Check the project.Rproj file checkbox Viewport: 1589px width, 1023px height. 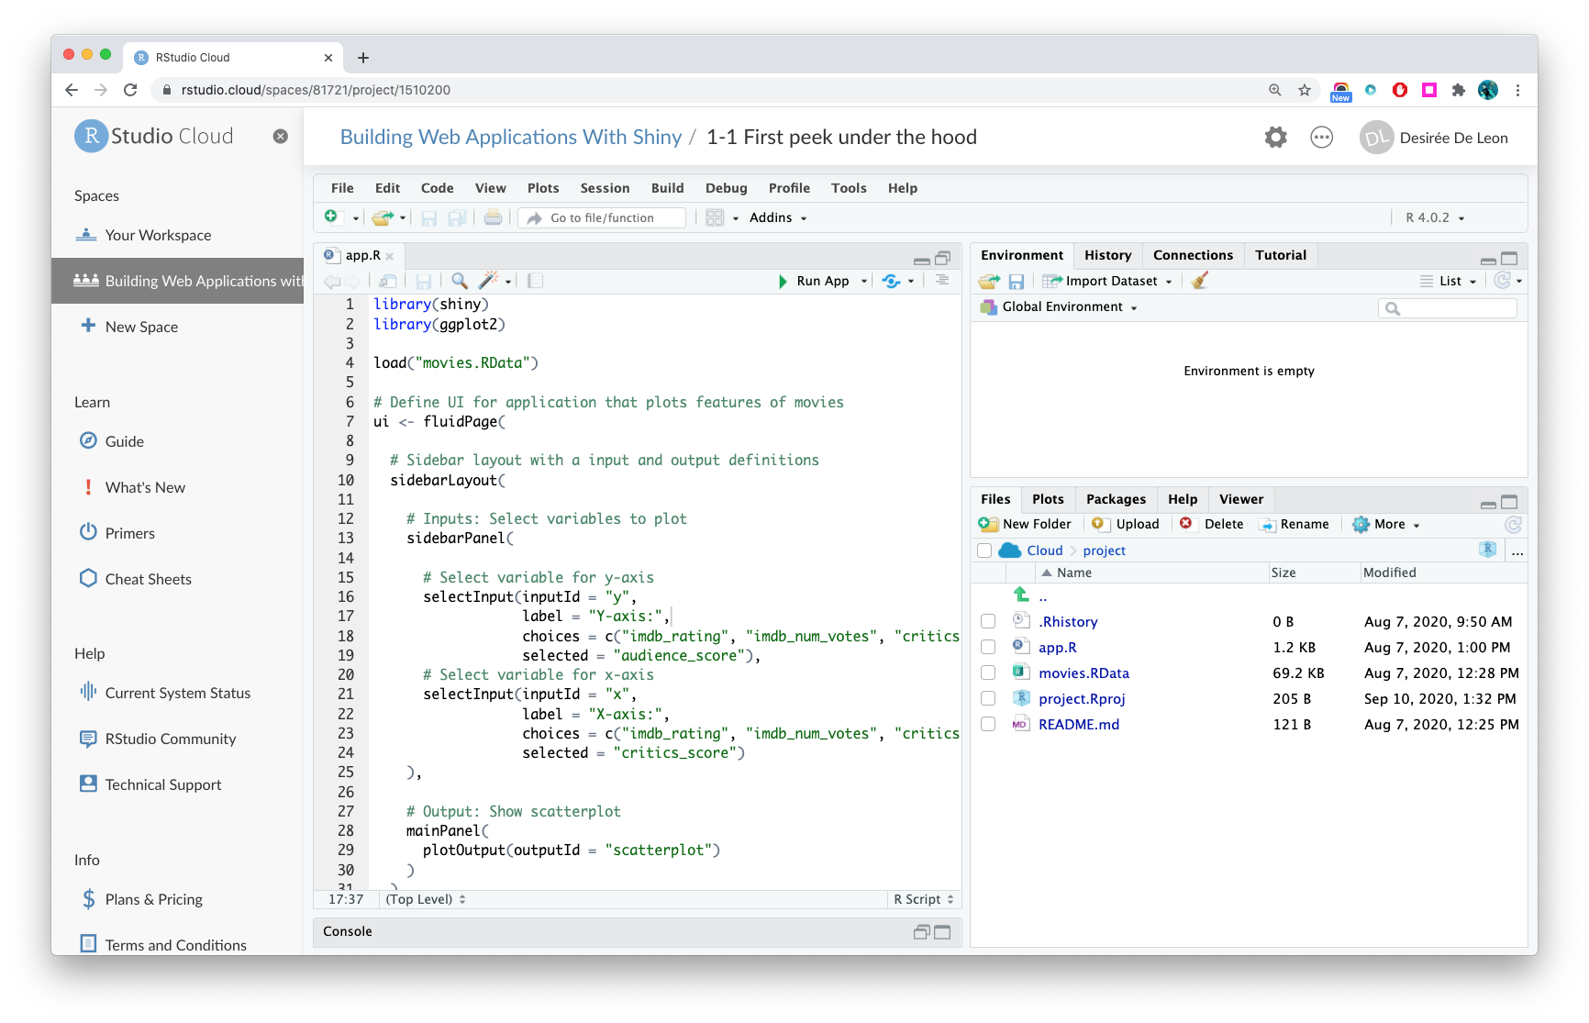pos(988,698)
